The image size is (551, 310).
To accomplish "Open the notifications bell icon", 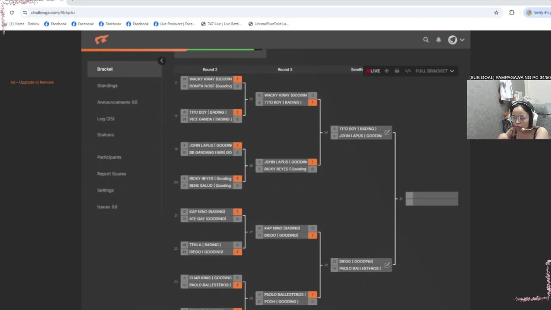I will [x=438, y=40].
